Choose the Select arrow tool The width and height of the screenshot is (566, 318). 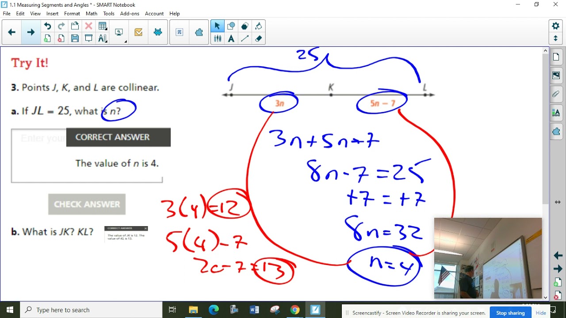click(x=217, y=26)
